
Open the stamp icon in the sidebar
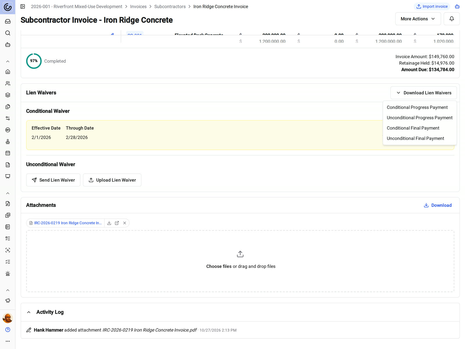pos(8,142)
